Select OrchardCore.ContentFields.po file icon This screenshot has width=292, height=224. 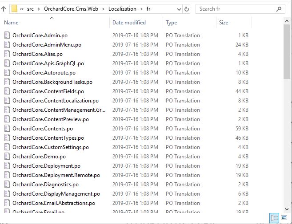point(7,91)
